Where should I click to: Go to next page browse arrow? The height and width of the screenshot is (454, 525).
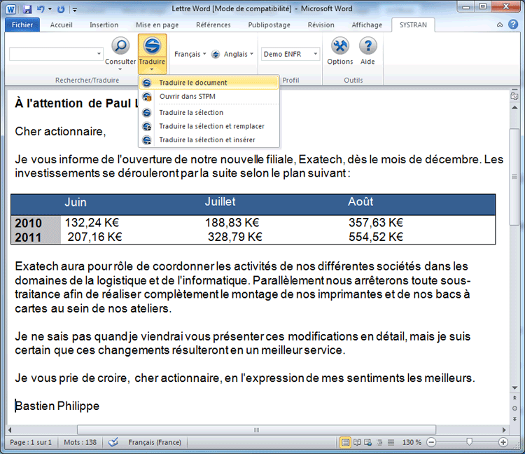[x=514, y=419]
